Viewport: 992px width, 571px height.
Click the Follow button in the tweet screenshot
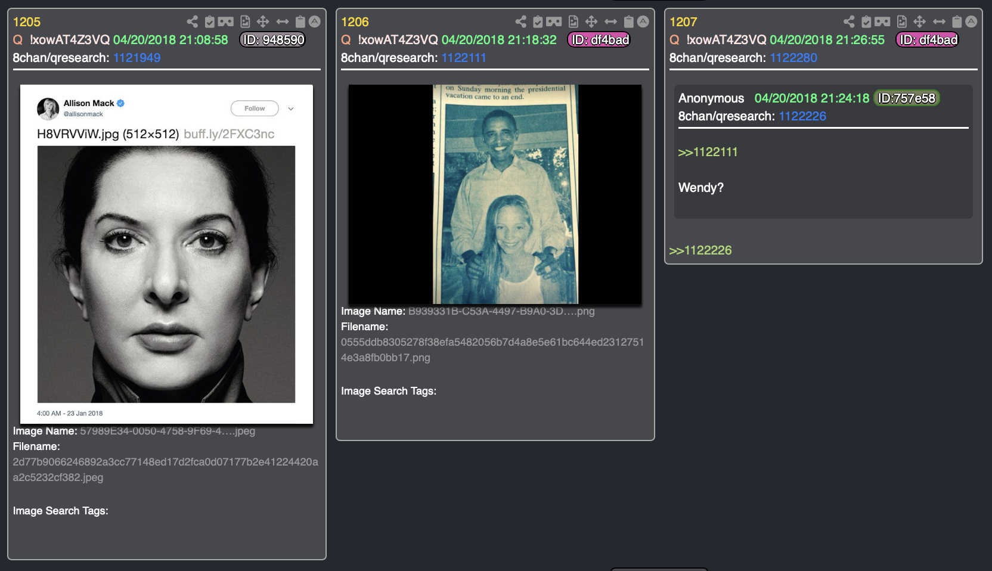255,108
